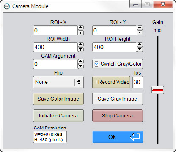The height and width of the screenshot is (152, 176).
Task: Click the ROI Width input field
Action: point(55,47)
